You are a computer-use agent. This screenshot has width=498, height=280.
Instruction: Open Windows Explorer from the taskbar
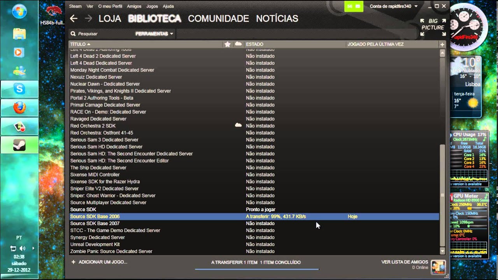19,33
